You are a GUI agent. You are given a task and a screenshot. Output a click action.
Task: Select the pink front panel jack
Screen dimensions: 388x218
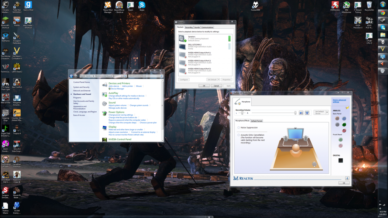(340, 146)
